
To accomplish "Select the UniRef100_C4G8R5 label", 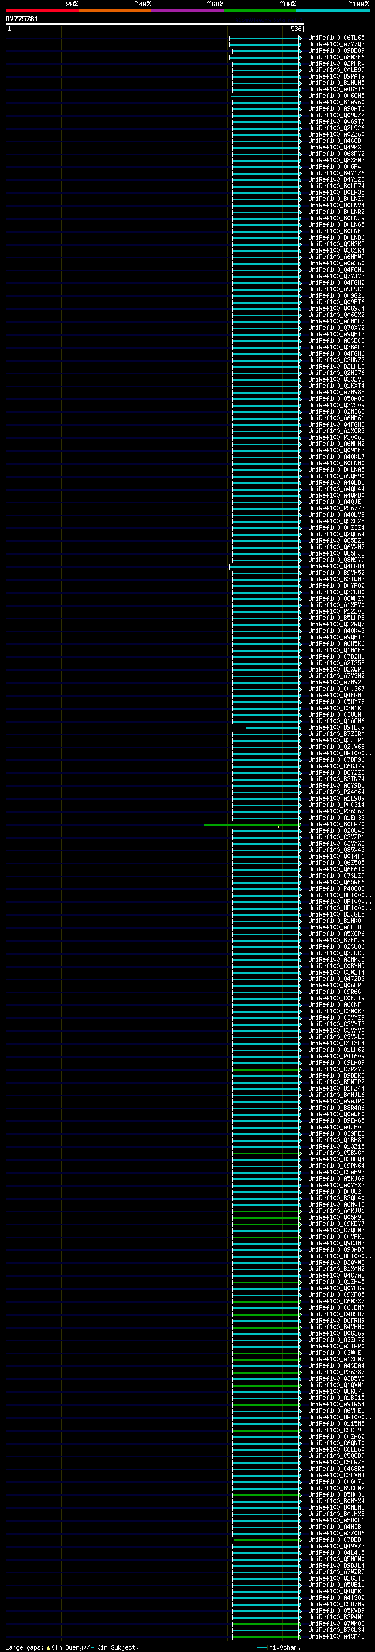I will (336, 1469).
